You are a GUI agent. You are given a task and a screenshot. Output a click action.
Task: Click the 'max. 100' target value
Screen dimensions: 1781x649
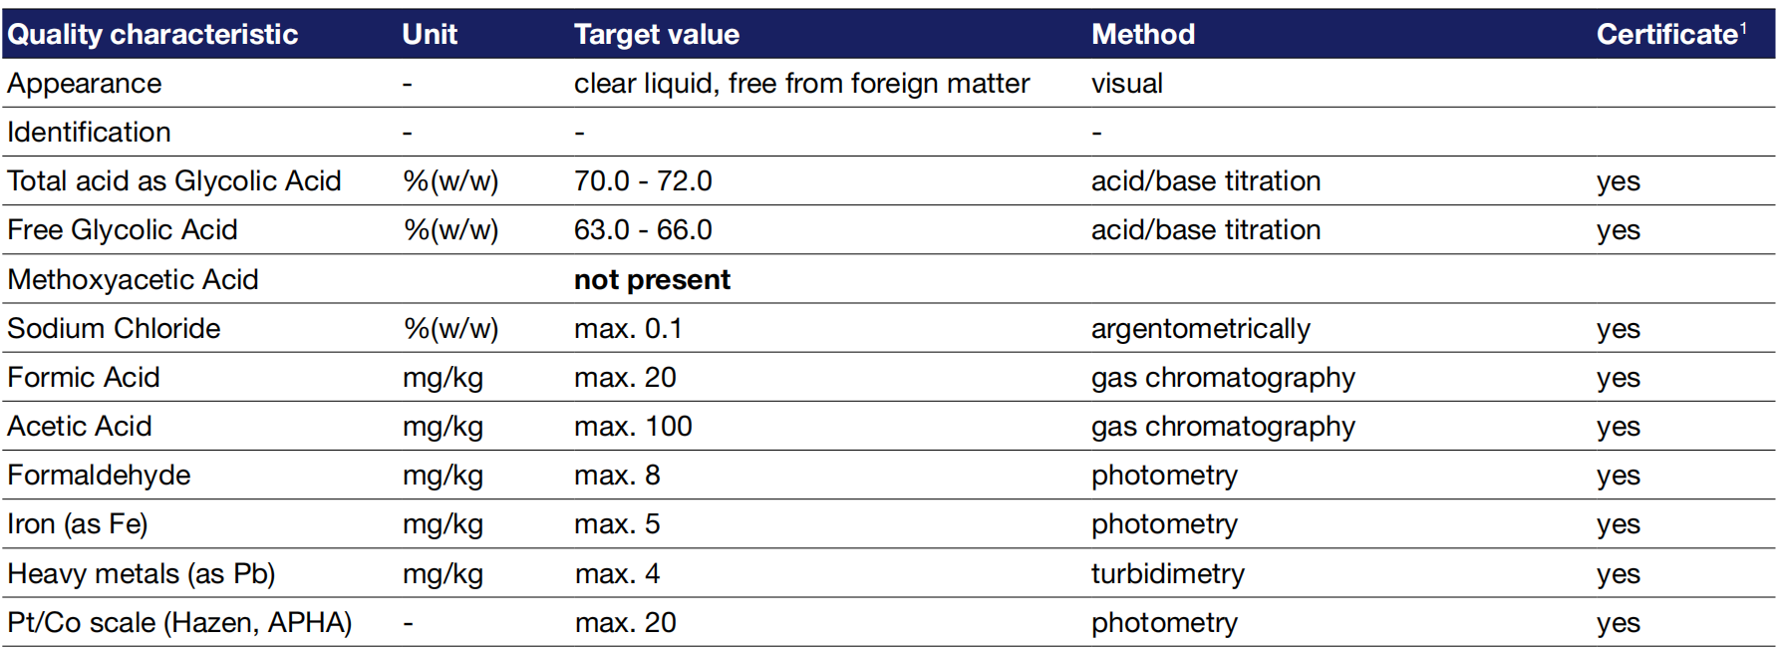pyautogui.click(x=633, y=427)
